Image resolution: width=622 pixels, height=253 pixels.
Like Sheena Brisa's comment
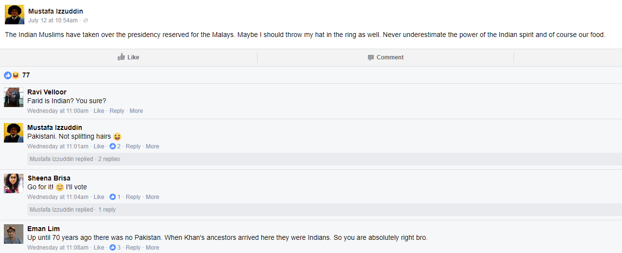coord(99,197)
